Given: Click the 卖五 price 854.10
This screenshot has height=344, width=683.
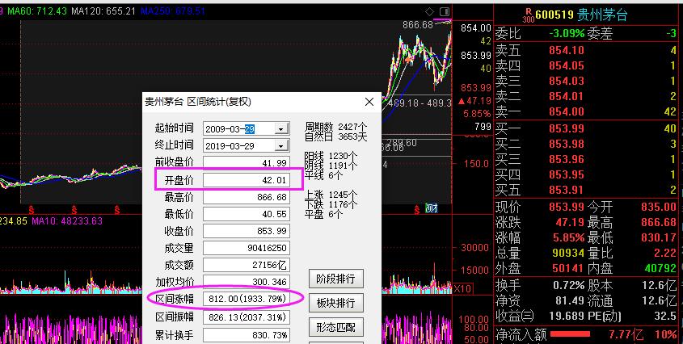Looking at the screenshot, I should point(567,51).
